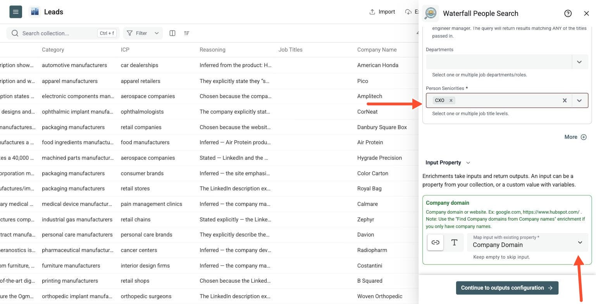This screenshot has width=596, height=304.
Task: Click the Import button
Action: [382, 12]
